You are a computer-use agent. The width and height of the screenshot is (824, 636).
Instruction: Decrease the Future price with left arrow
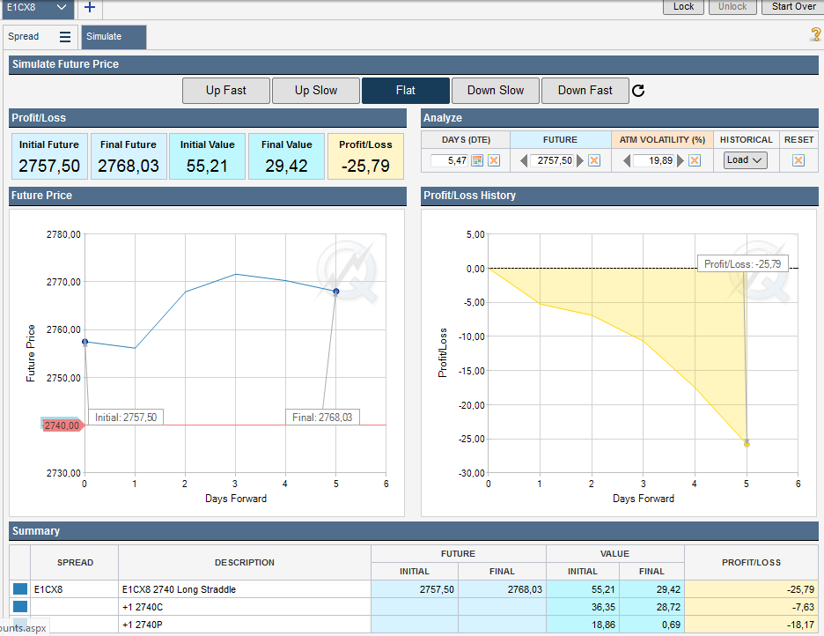pos(524,160)
